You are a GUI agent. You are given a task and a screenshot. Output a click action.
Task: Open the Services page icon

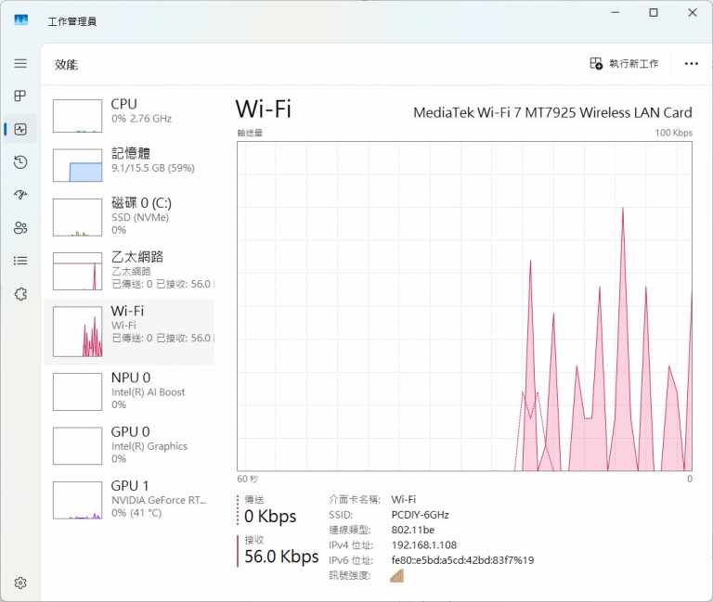tap(20, 294)
